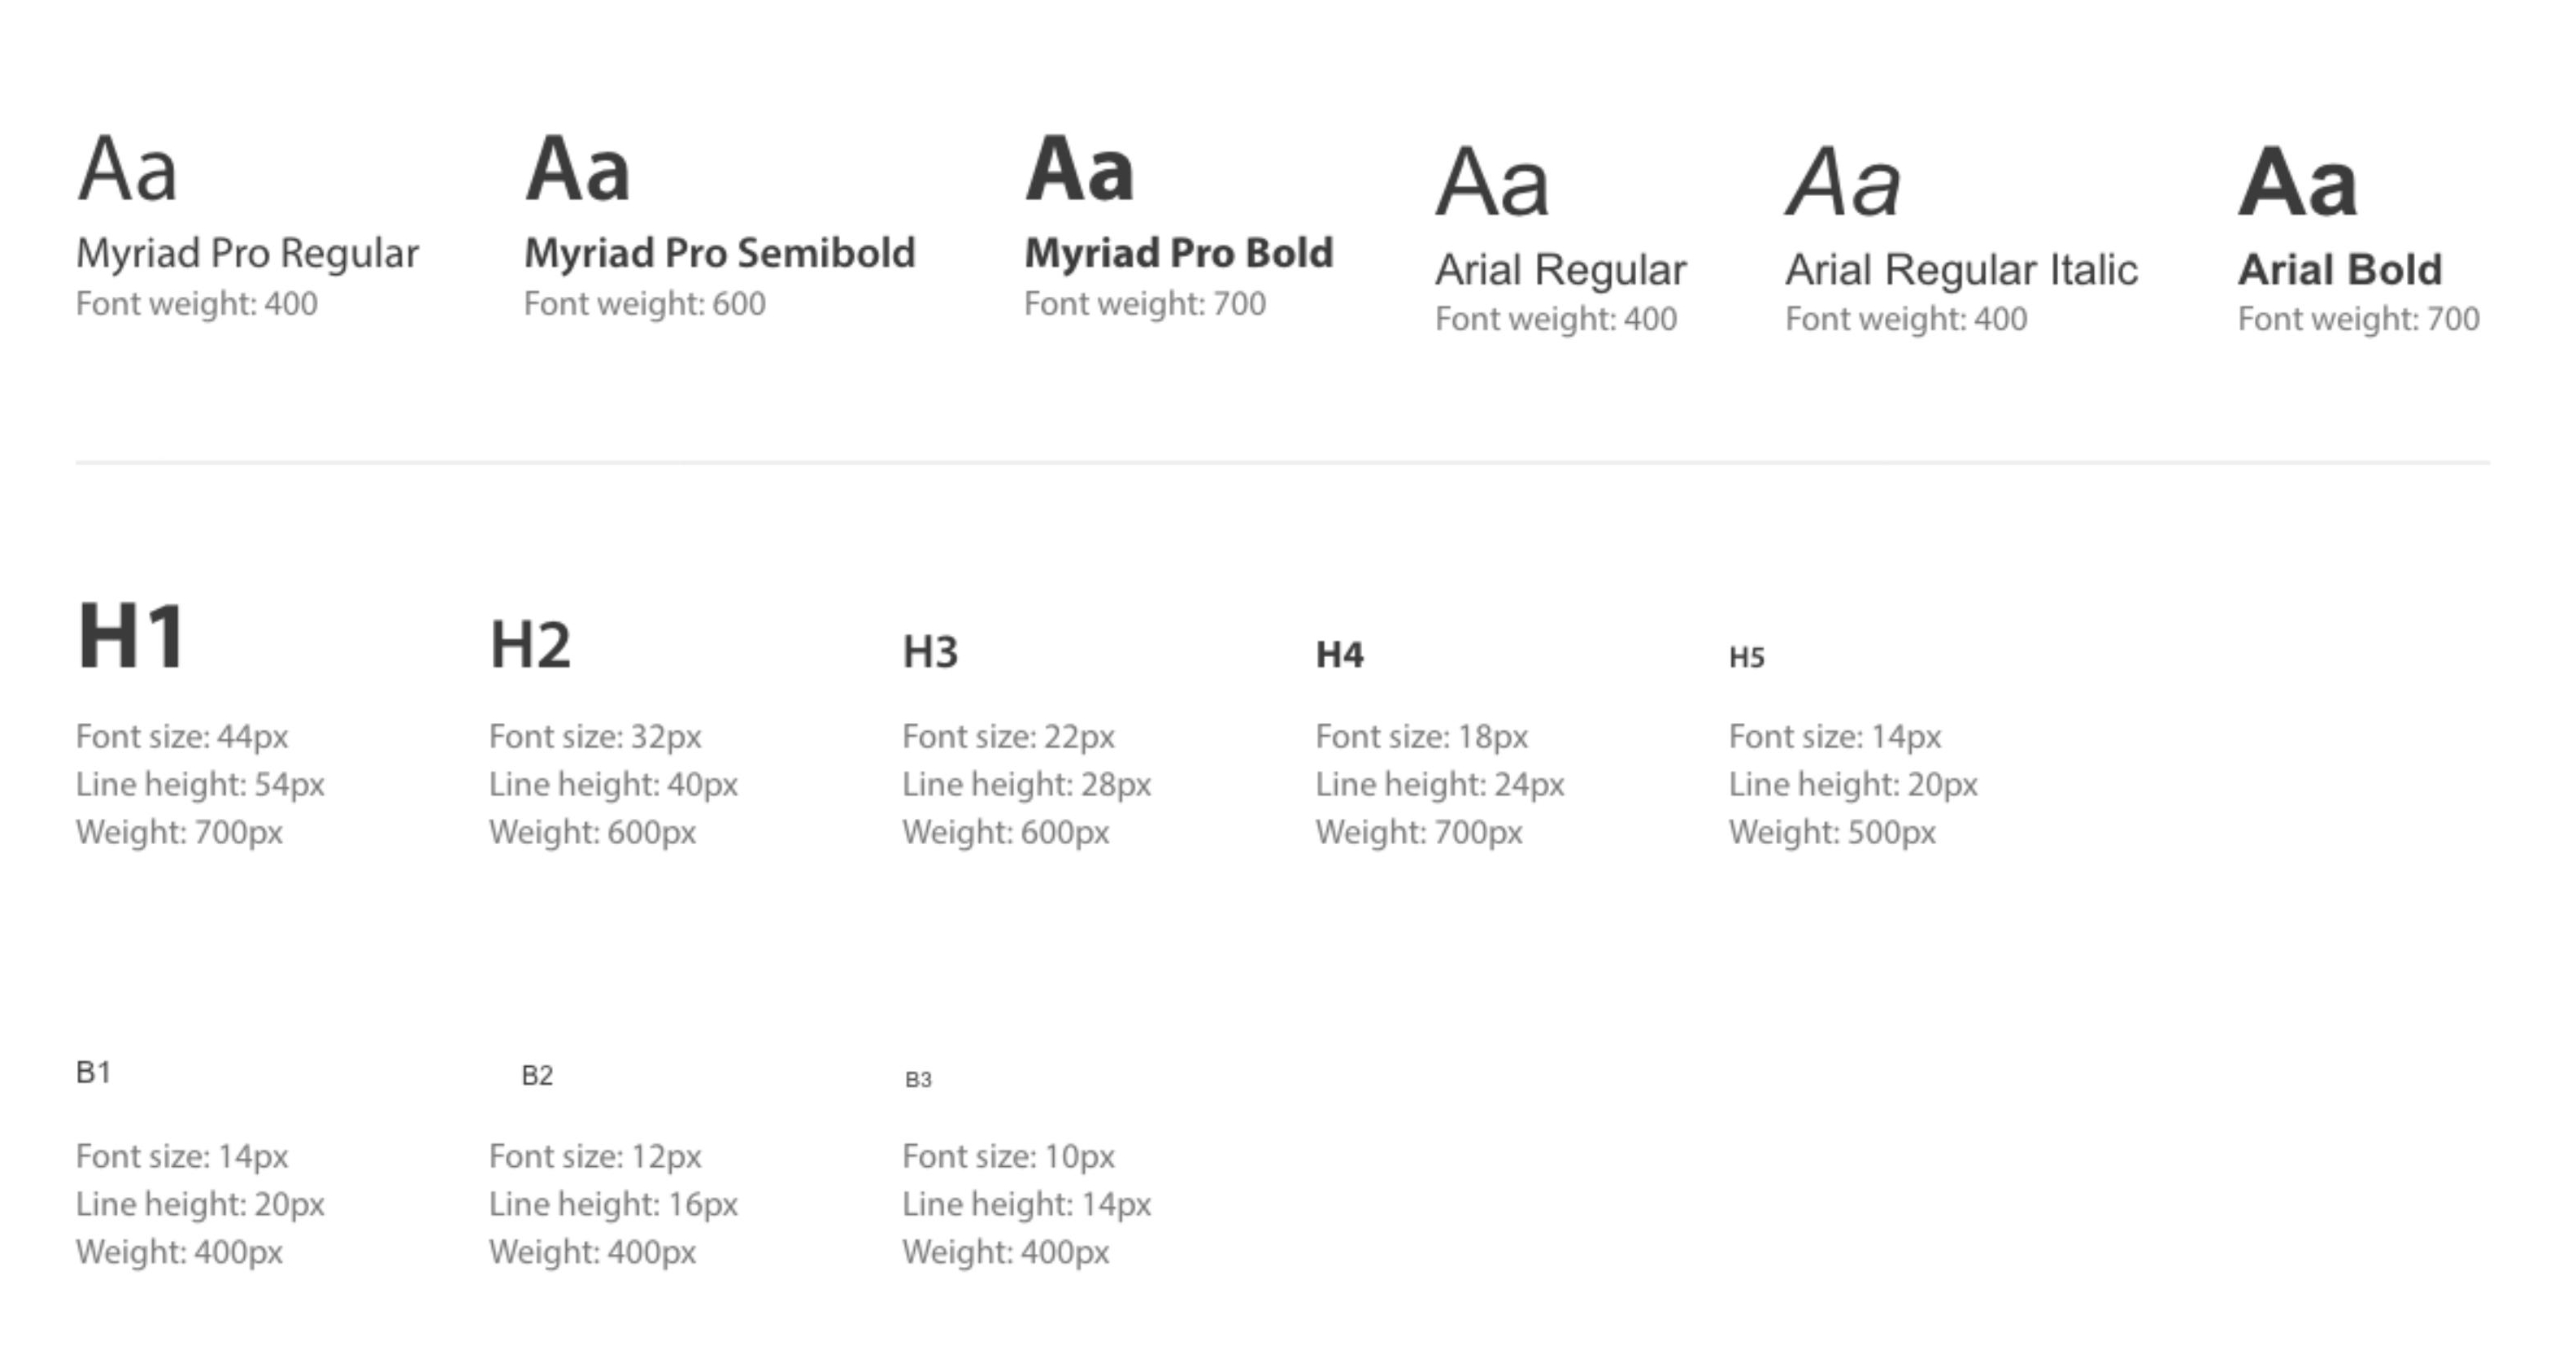Screen dimensions: 2576x1358
Task: Click the Arial Regular Italic Aa specimen
Action: coord(1844,183)
